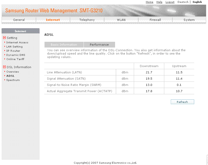208x165 pixels.
Task: Open Online Tariff in sidebar
Action: 15,59
